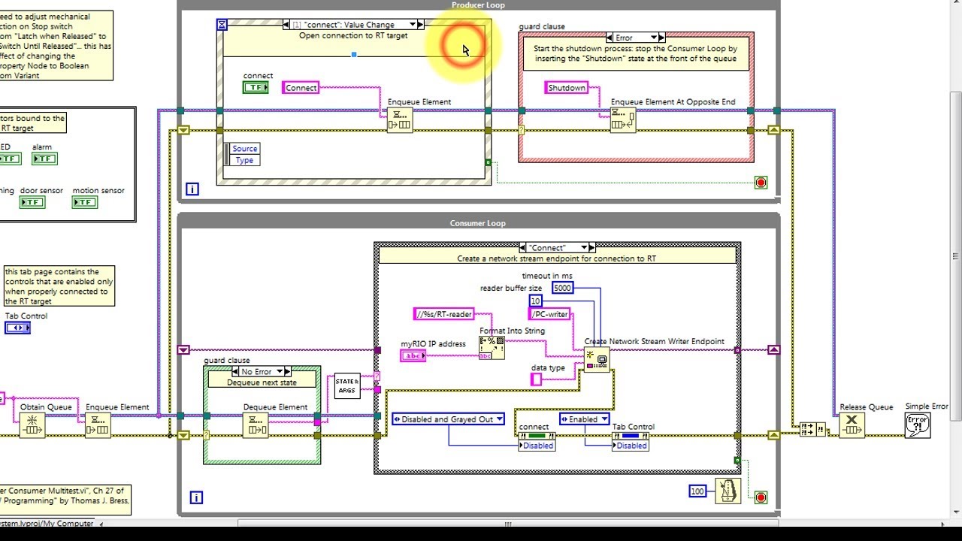962x541 pixels.
Task: Toggle the door sensor boolean terminal
Action: 32,202
